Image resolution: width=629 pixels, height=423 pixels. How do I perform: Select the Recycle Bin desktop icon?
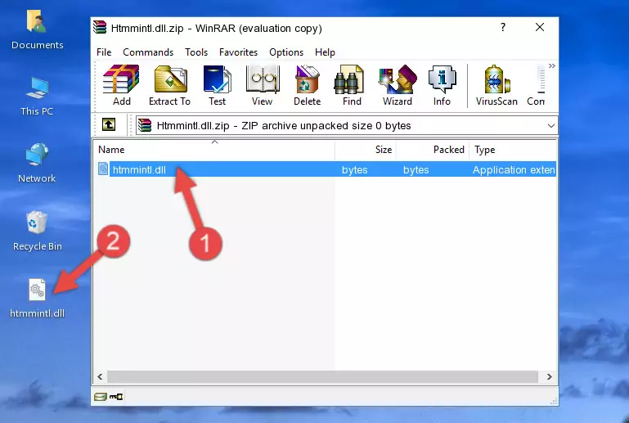38,232
